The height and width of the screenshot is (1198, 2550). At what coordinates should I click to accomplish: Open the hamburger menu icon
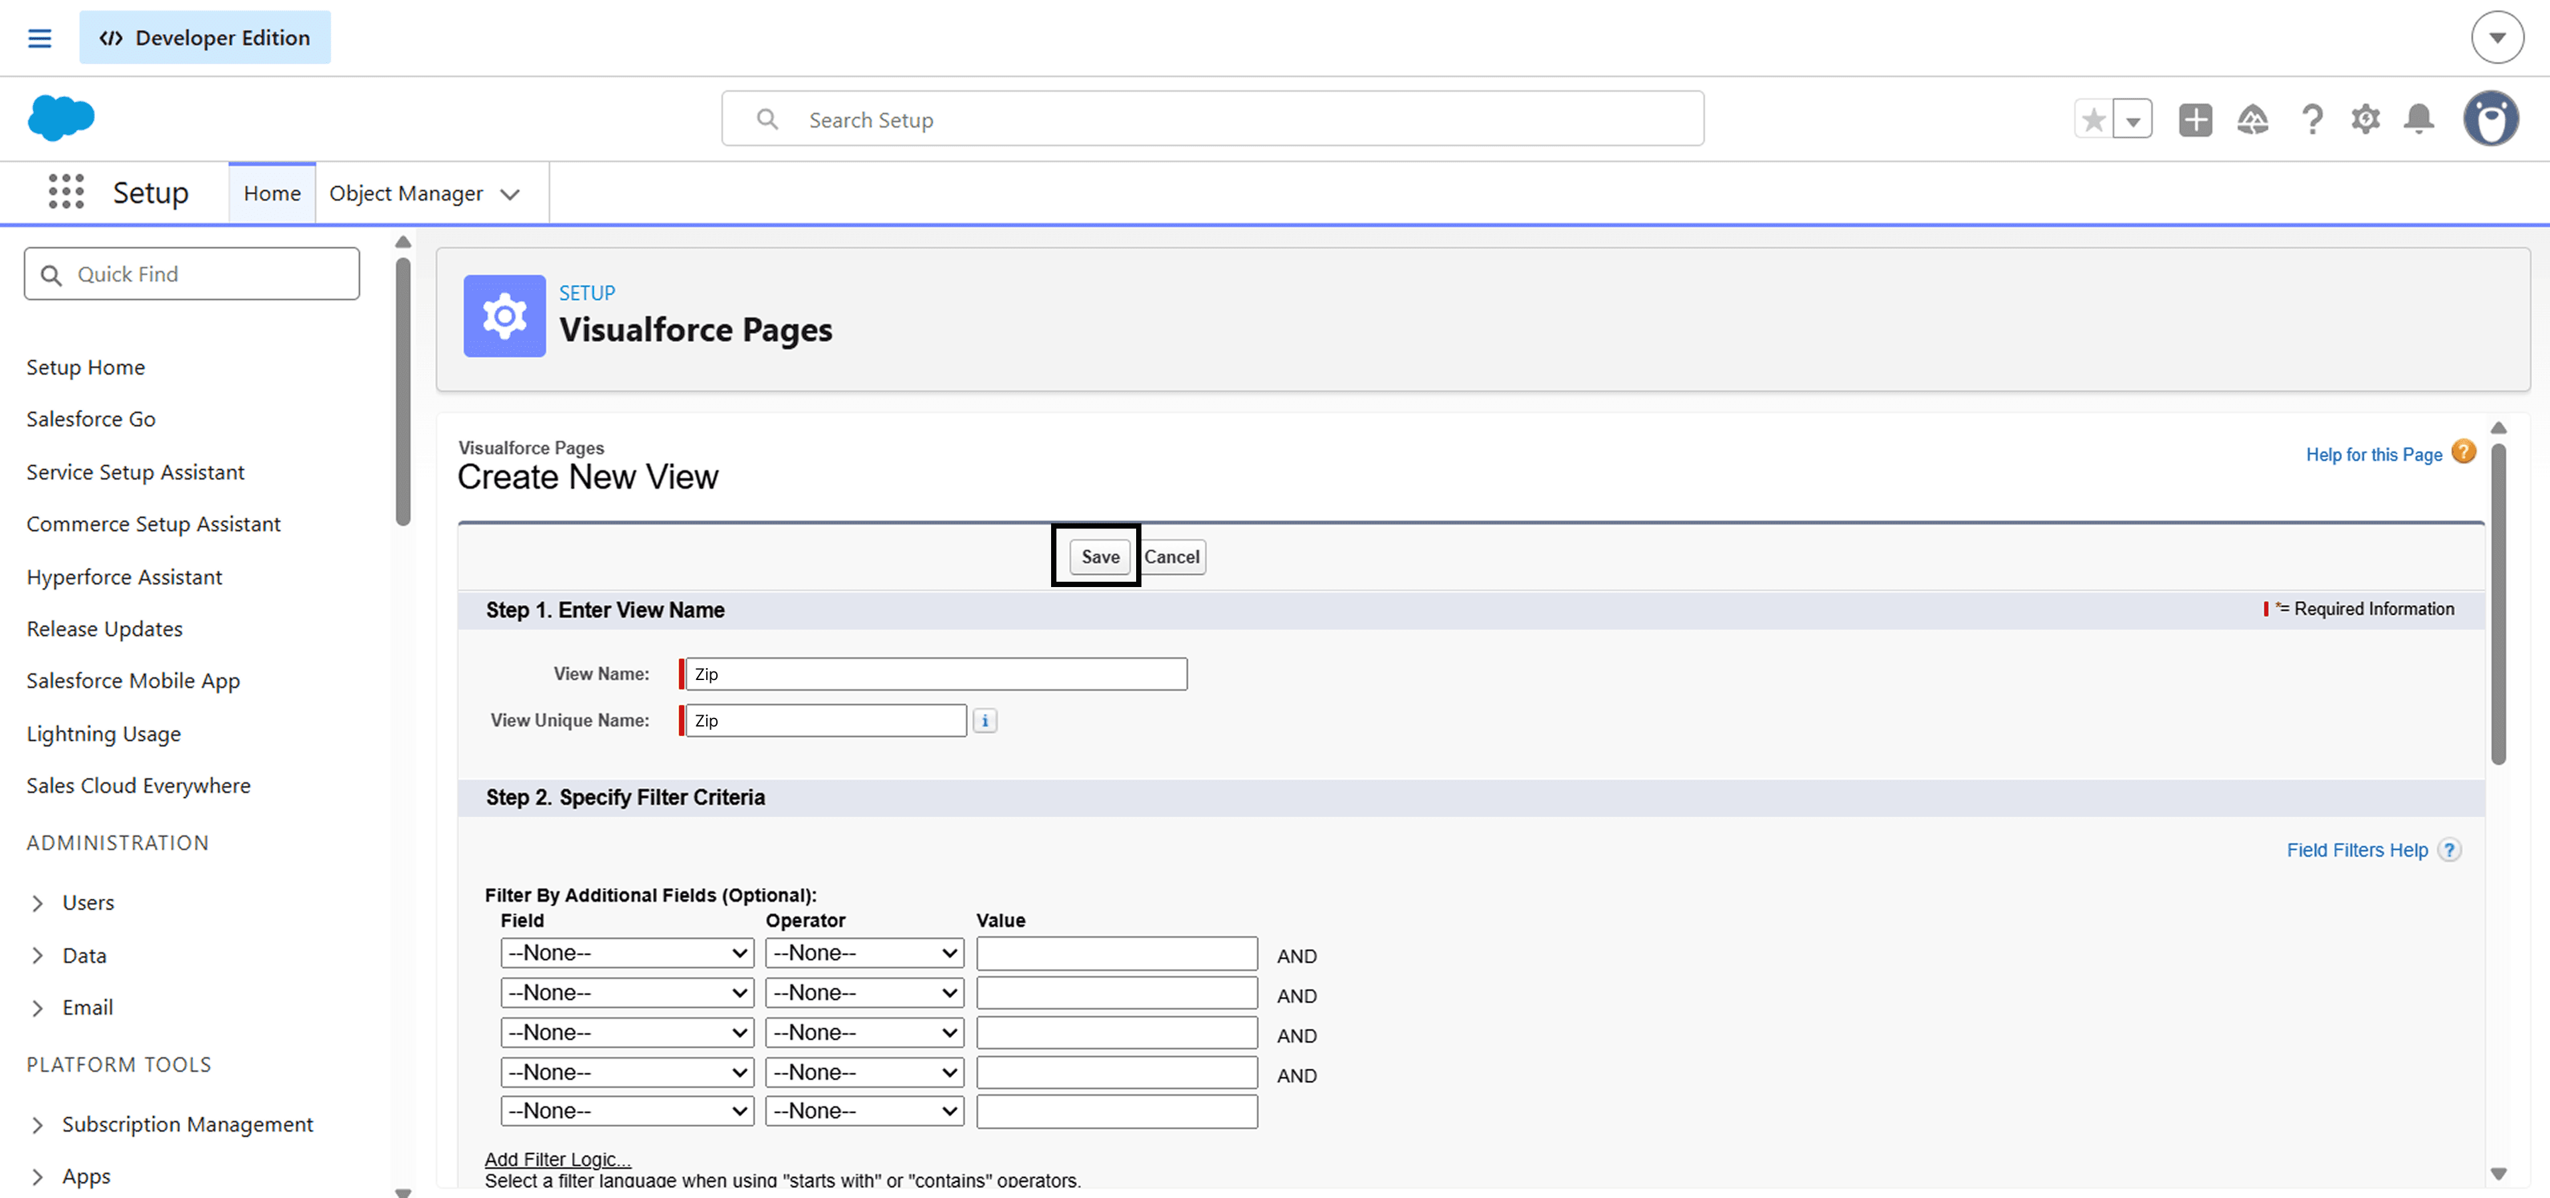click(40, 38)
